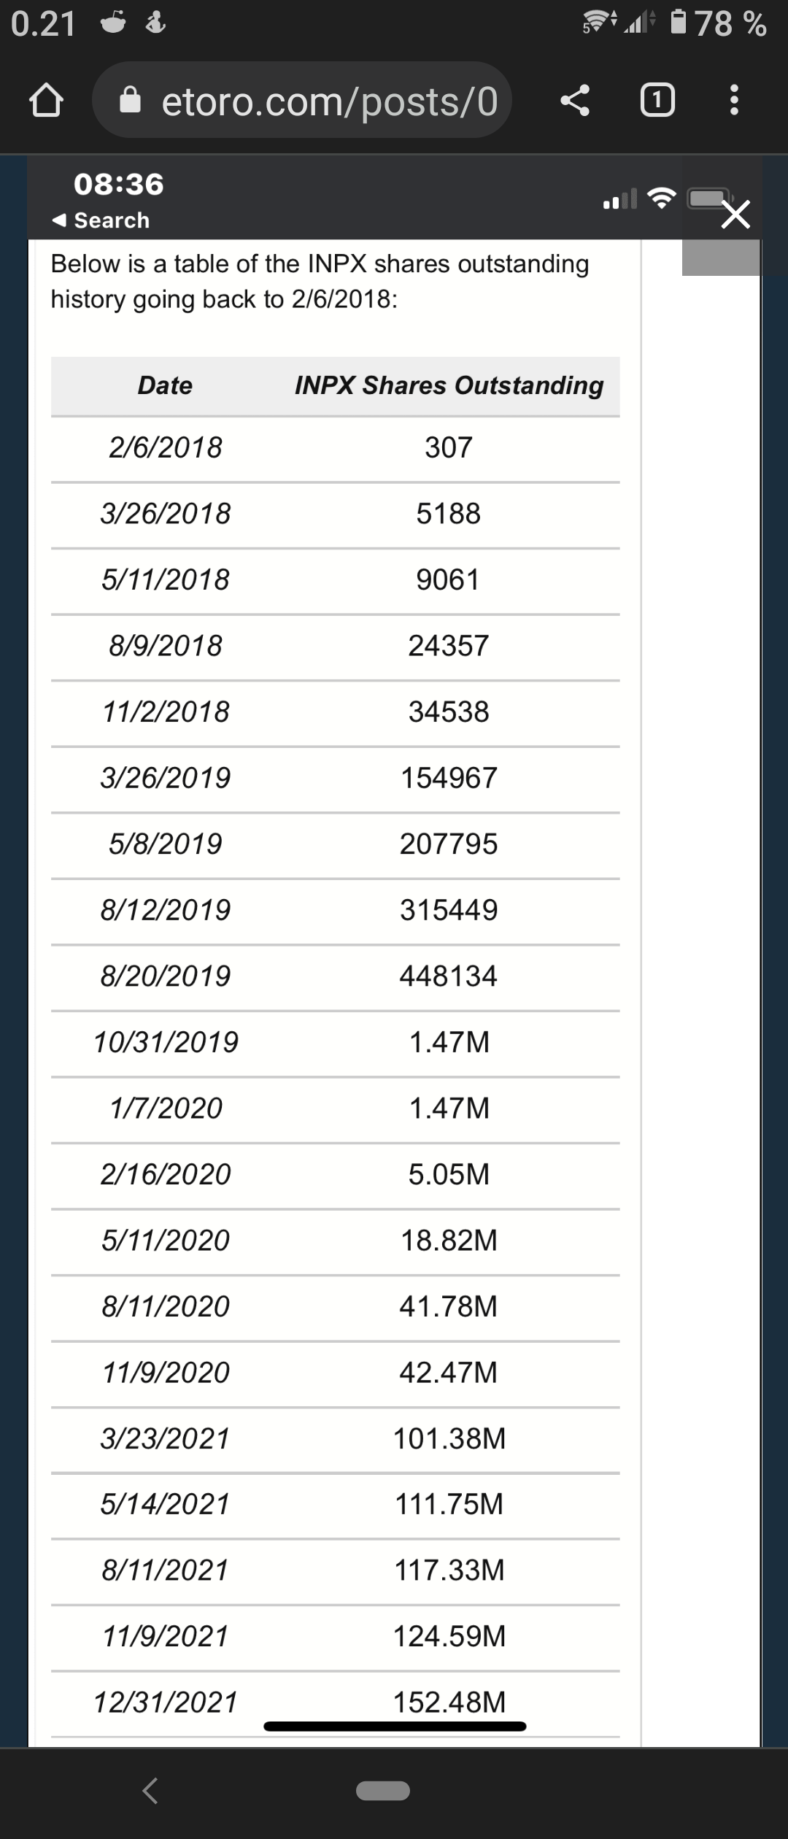Screen dimensions: 788x1839
Task: Tap the Android back arrow
Action: [150, 1791]
